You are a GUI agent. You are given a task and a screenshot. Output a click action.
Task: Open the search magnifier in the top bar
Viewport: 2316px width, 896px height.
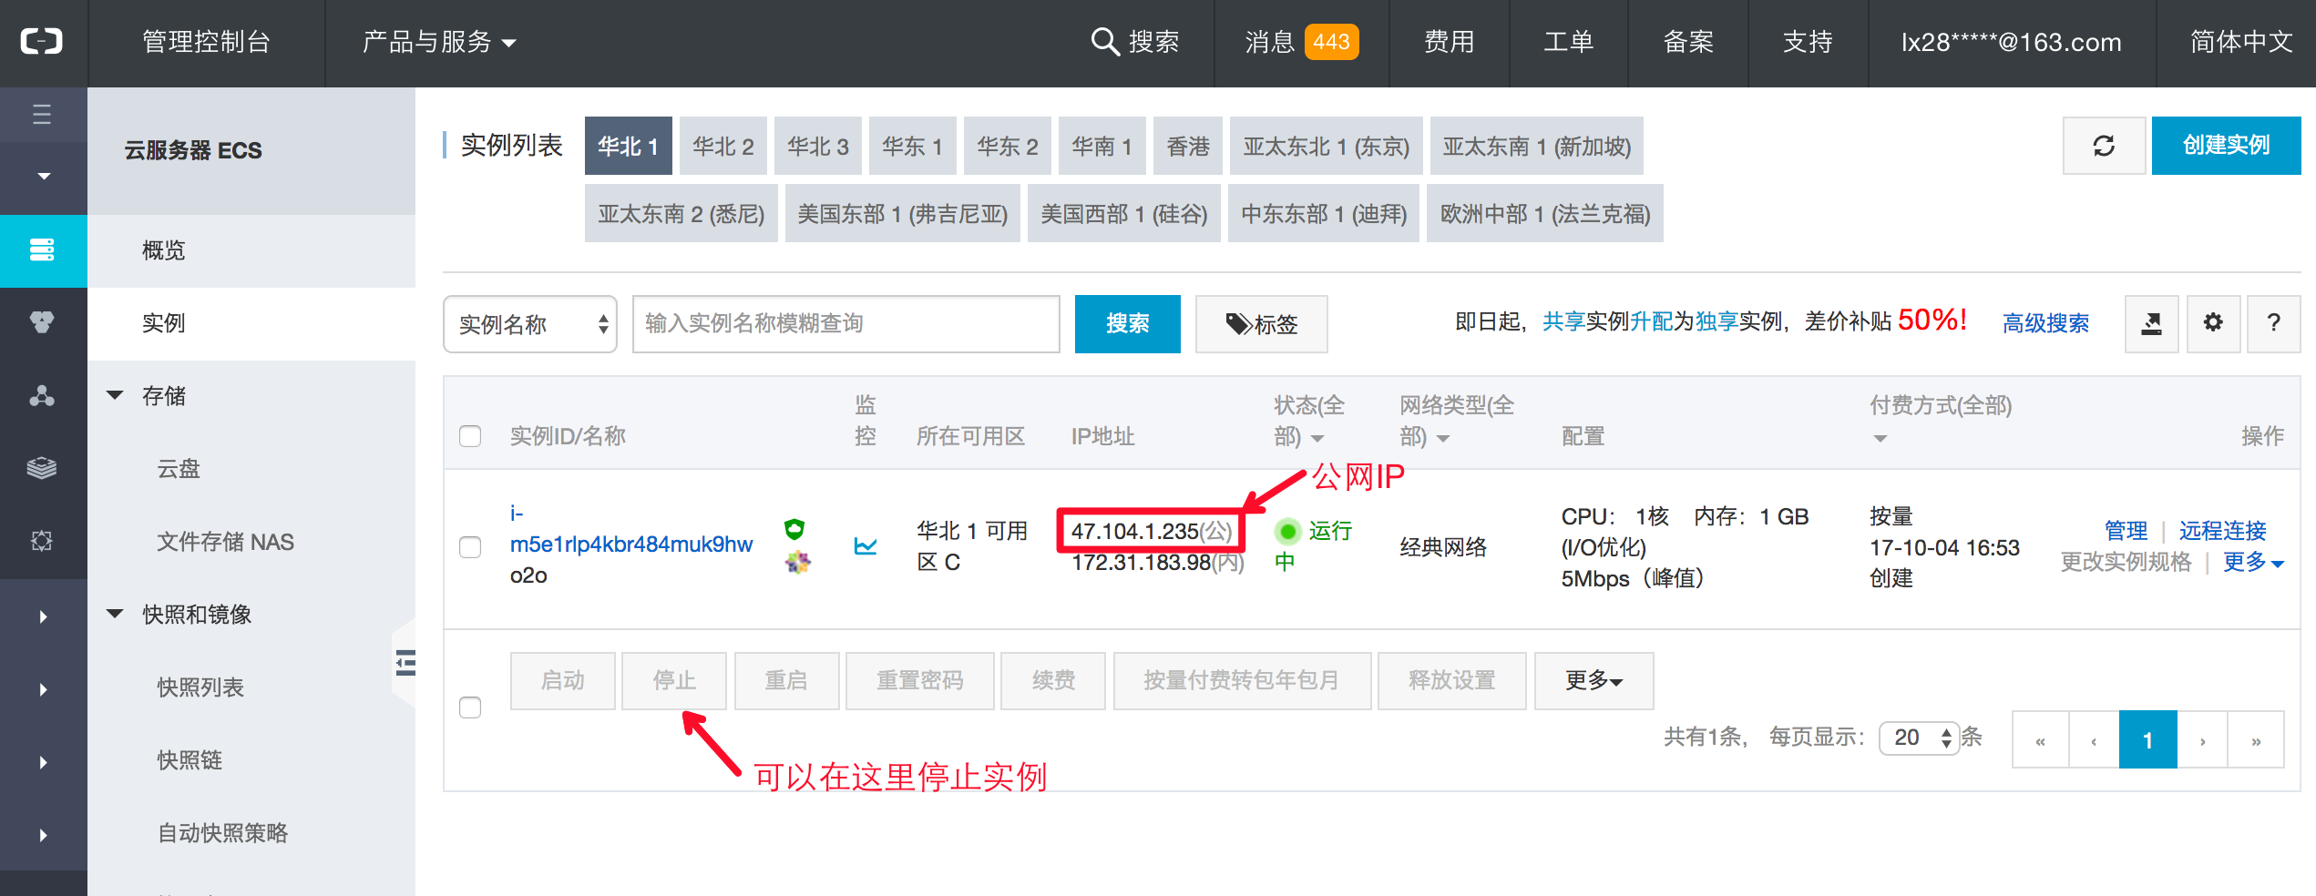point(1105,42)
